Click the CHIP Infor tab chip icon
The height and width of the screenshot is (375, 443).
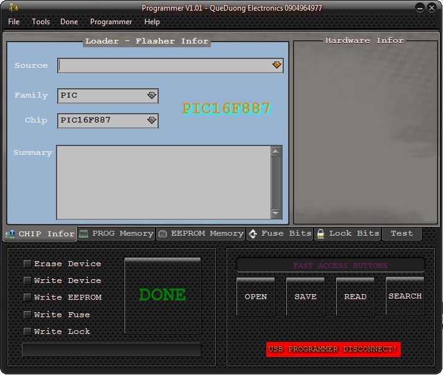tap(11, 234)
